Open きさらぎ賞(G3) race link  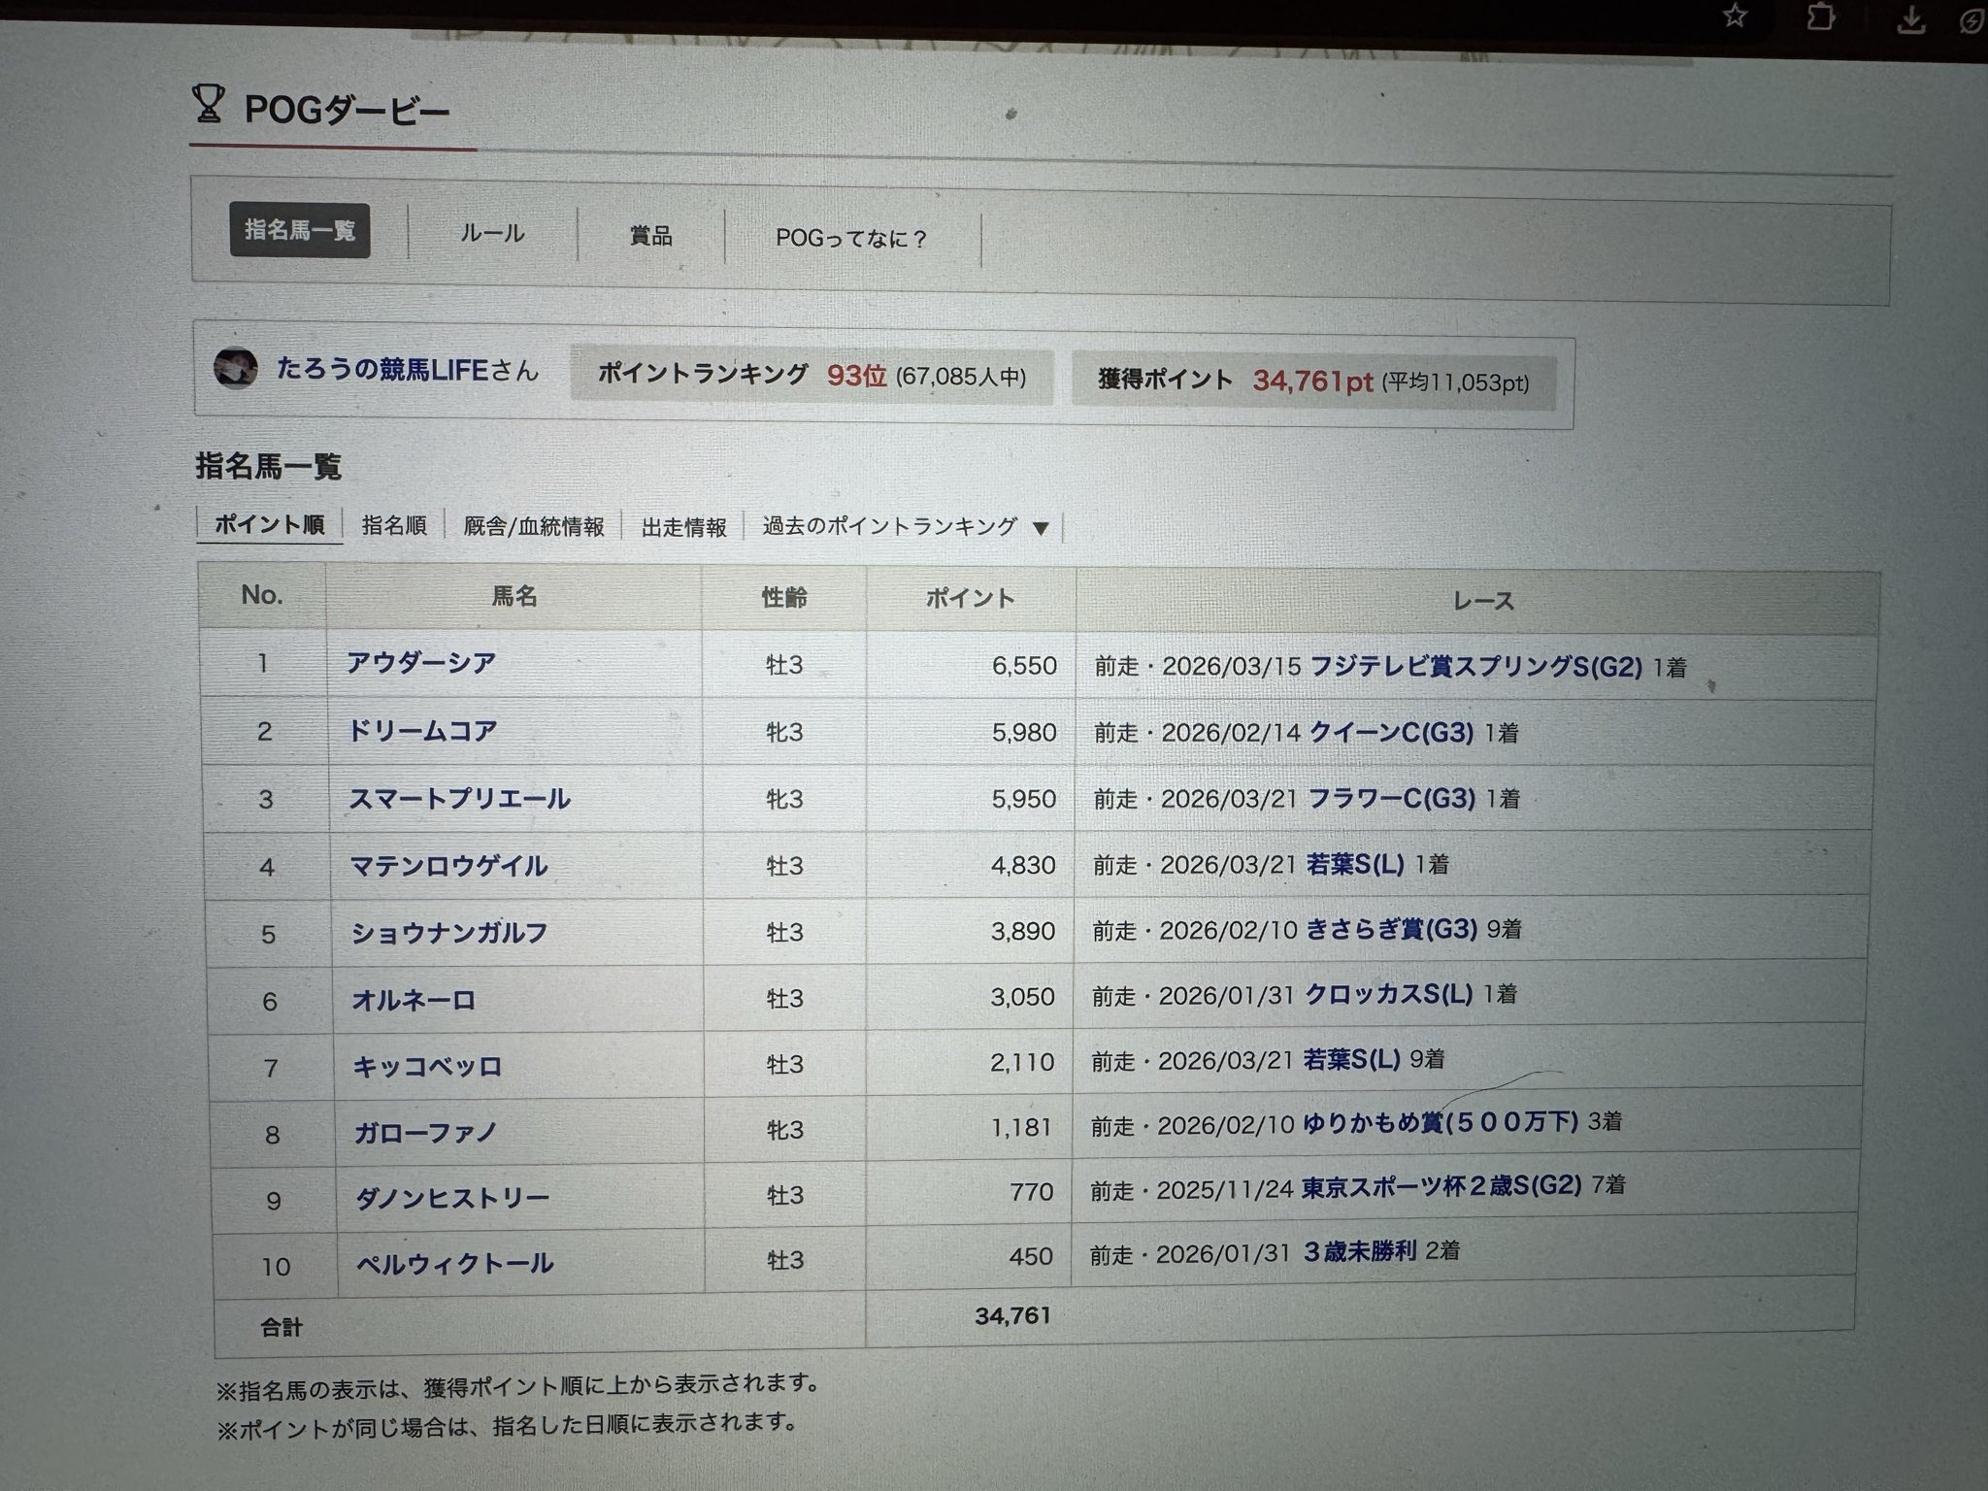pos(1391,930)
